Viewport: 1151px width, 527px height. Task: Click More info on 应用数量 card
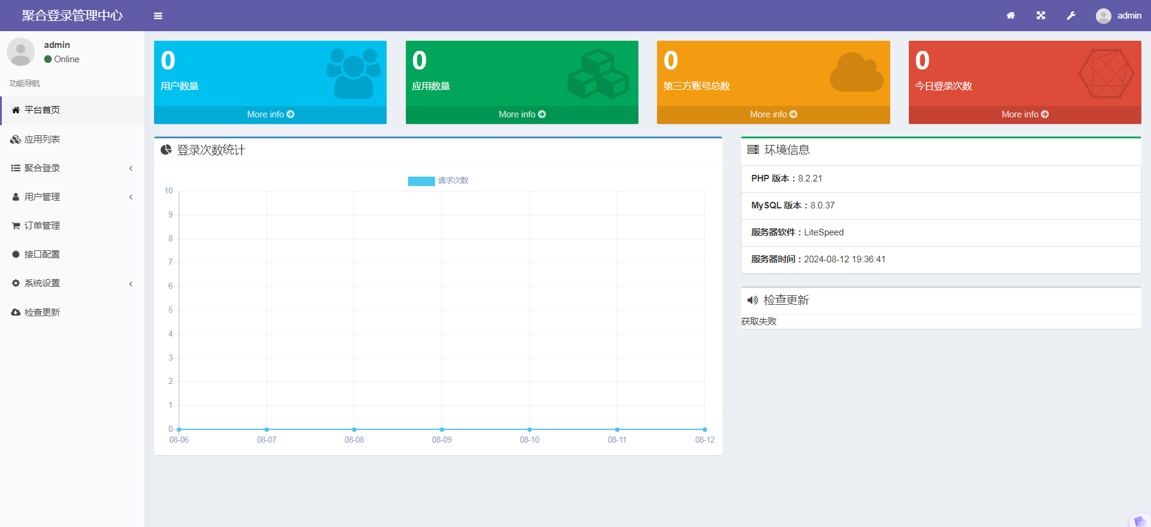(522, 114)
